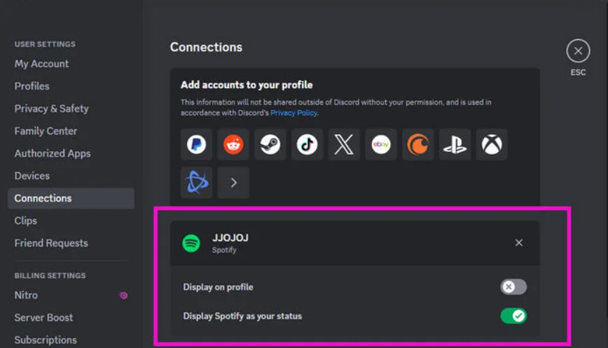
Task: Connect a Battle.net account
Action: point(196,183)
